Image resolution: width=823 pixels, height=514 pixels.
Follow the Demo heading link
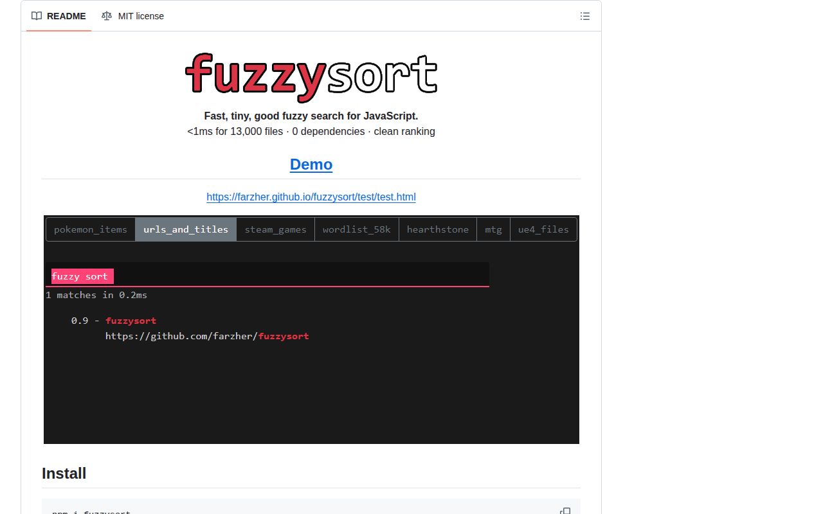(311, 164)
